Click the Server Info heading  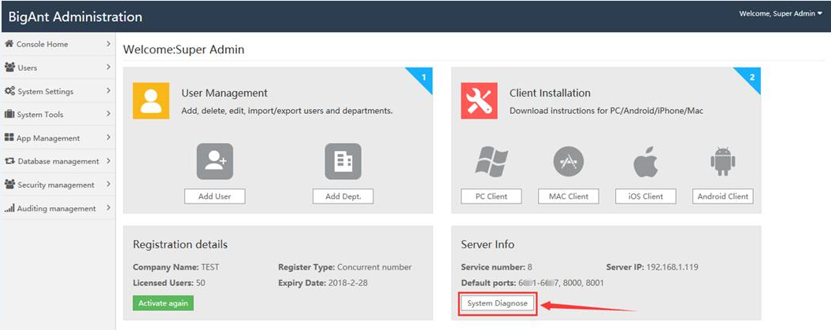[488, 244]
